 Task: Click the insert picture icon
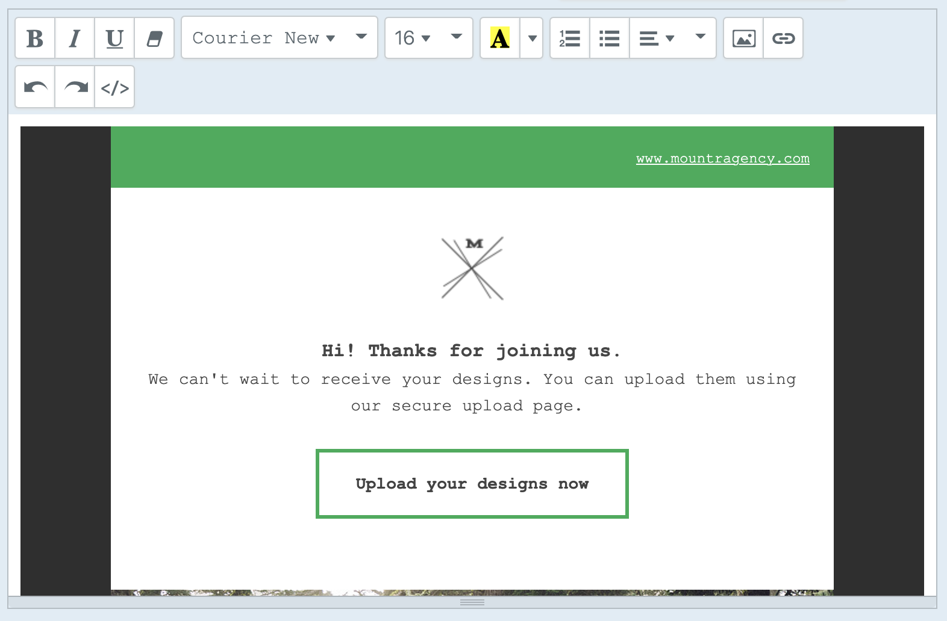(743, 38)
